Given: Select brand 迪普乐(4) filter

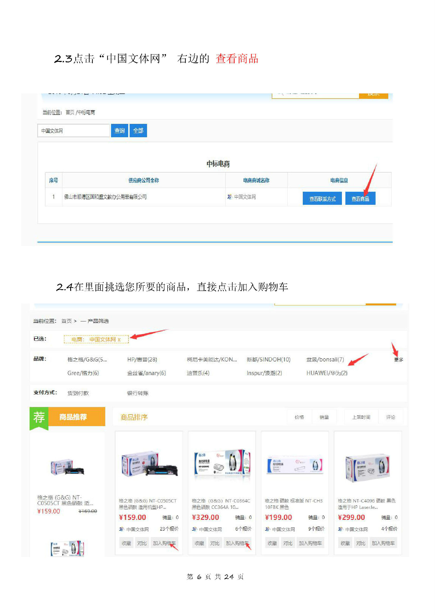Looking at the screenshot, I should [x=198, y=373].
